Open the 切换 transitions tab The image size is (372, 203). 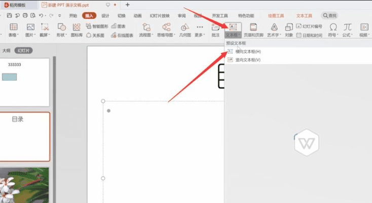pos(121,16)
